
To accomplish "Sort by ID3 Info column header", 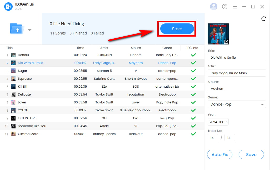I will click(192, 48).
